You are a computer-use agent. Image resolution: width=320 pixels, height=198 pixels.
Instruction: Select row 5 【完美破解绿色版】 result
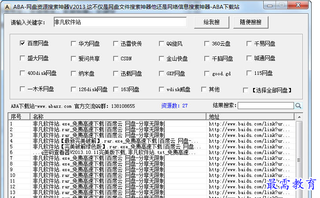tap(151, 147)
